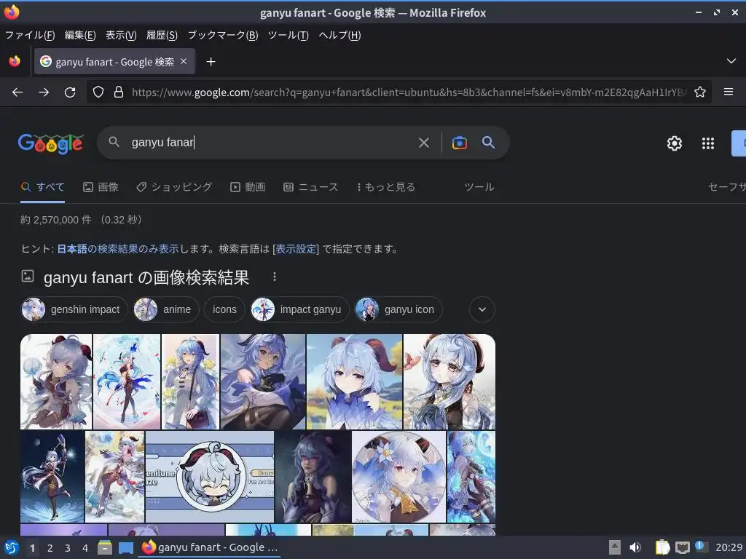Click the URL address bar

(x=409, y=92)
